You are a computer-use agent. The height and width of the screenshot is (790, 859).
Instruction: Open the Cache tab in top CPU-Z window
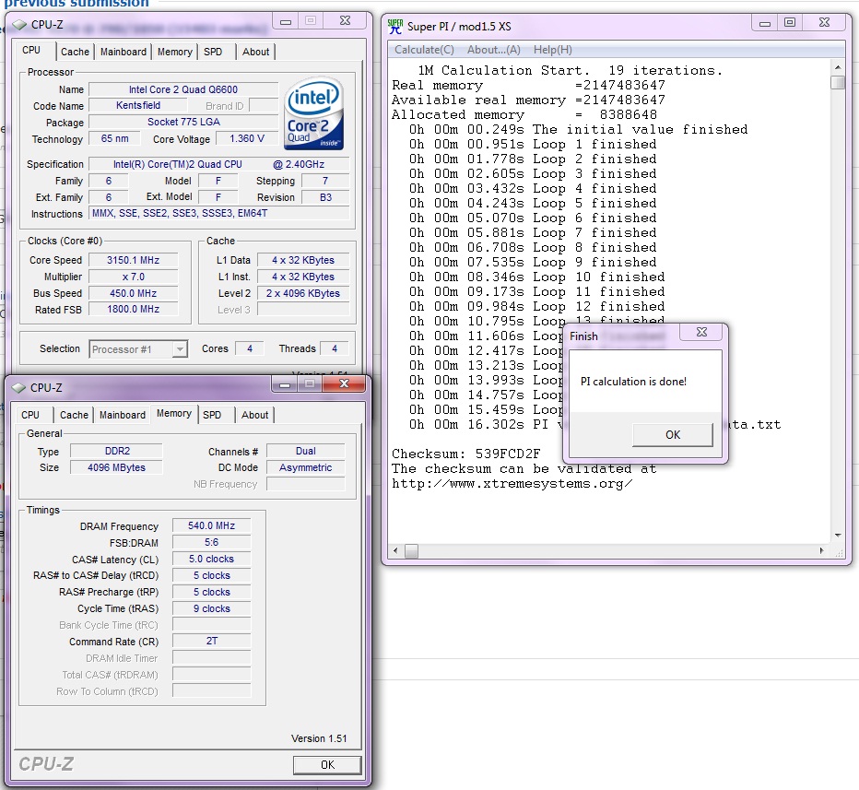point(75,52)
